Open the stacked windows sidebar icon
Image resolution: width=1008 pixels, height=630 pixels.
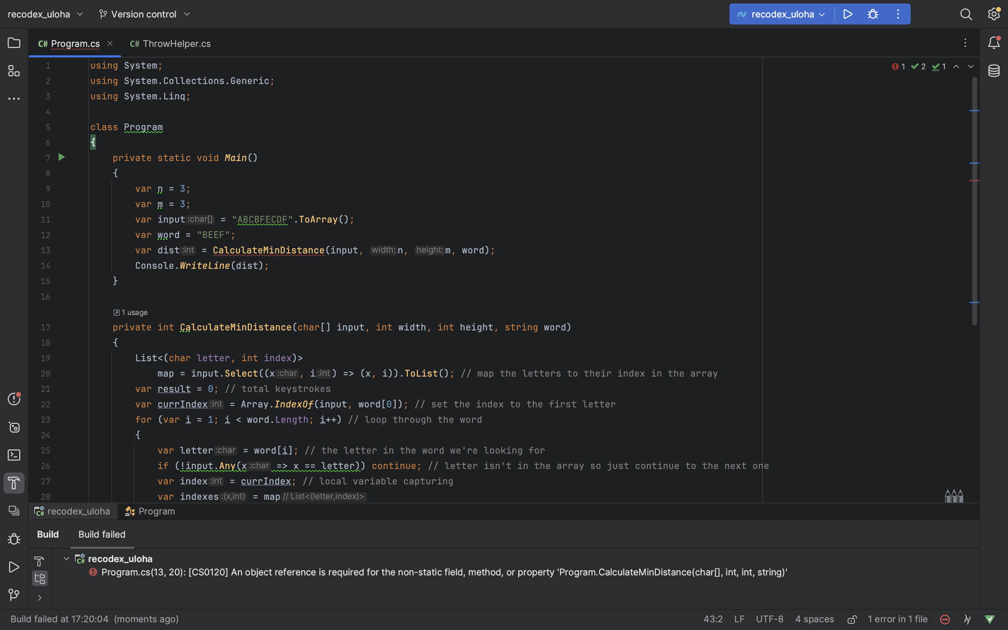[x=14, y=510]
